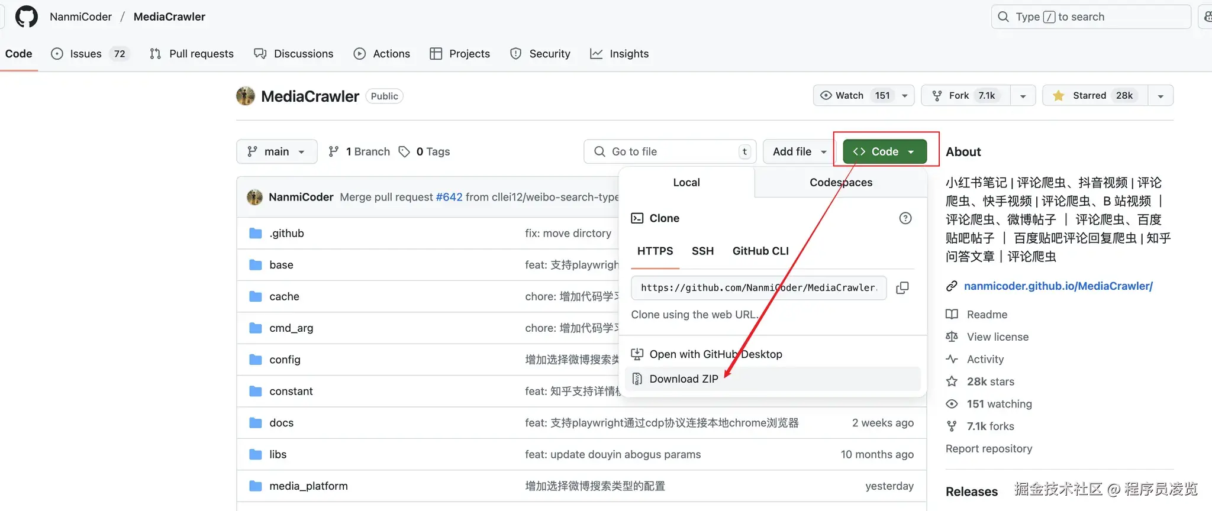Click the Starred button

(x=1095, y=95)
